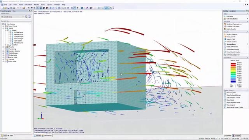Toggle Show Legend checkbox
249x140 pixels.
click(x=225, y=105)
